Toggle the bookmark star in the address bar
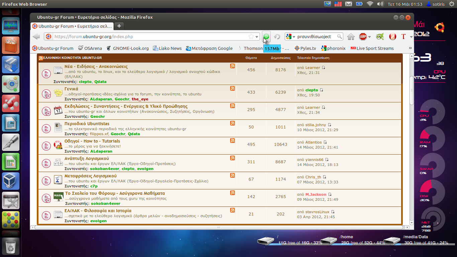Screen dimensions: 457x257 [x=251, y=36]
